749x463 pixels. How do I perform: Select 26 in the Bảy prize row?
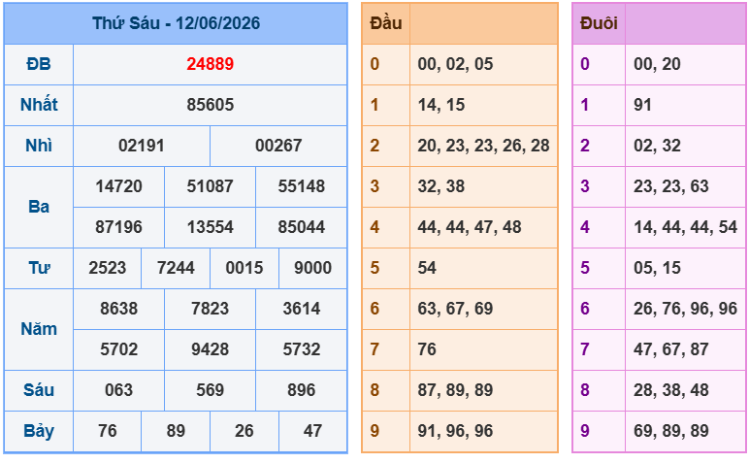coord(244,431)
